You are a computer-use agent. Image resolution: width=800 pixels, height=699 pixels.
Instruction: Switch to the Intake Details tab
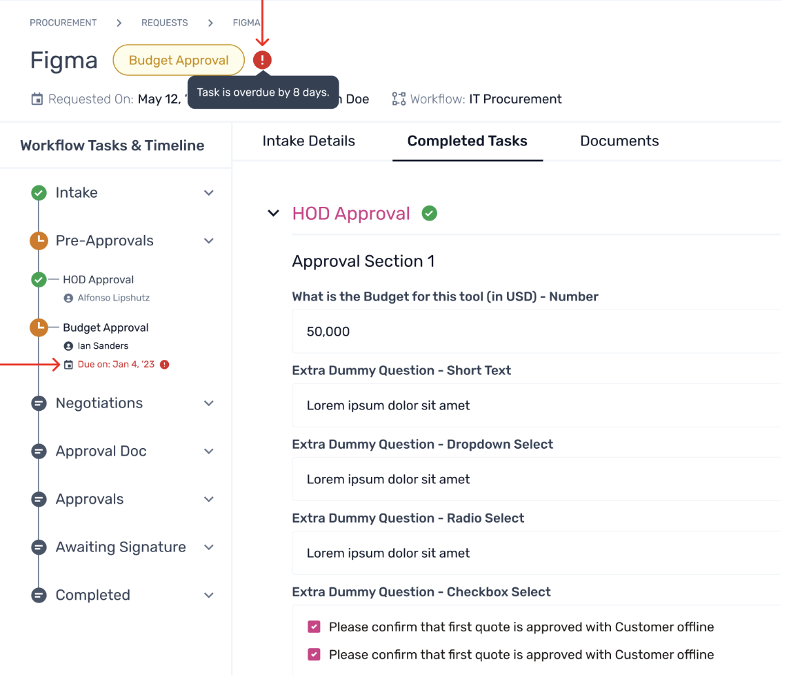pyautogui.click(x=309, y=141)
